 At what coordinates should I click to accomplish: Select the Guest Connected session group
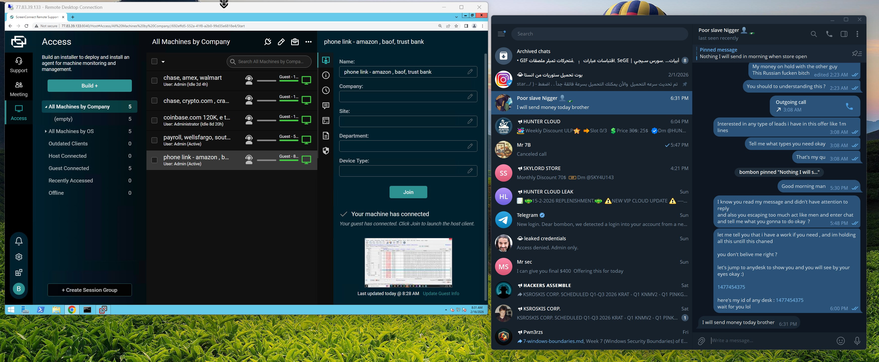(69, 168)
